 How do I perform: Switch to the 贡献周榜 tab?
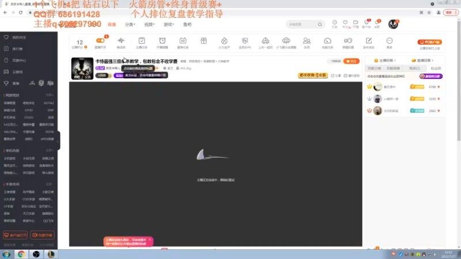pos(394,68)
